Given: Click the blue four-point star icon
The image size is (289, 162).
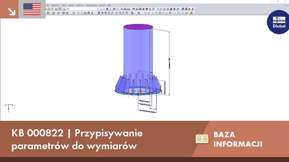Looking at the screenshot, I should tap(137, 9).
